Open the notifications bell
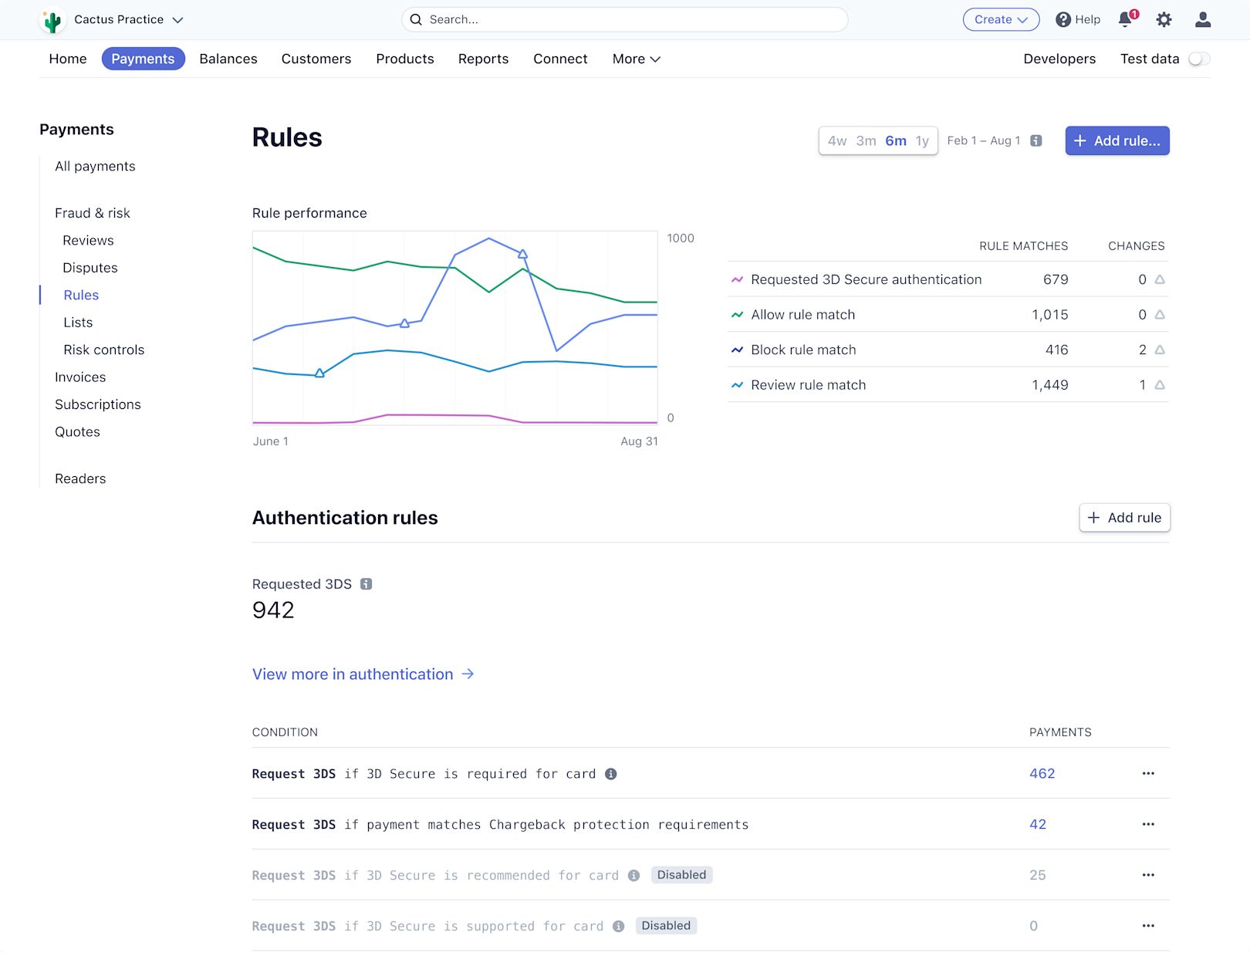 tap(1126, 19)
